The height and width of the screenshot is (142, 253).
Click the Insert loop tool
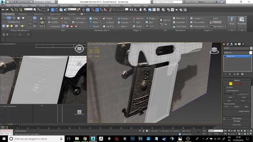[214, 19]
